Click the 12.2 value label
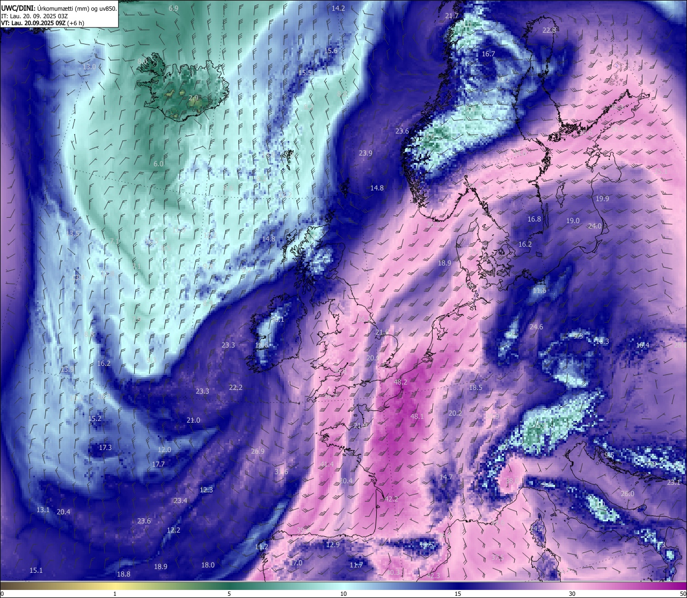Image resolution: width=687 pixels, height=598 pixels. click(173, 530)
